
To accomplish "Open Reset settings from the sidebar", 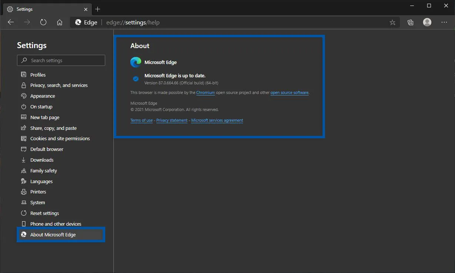I will point(44,213).
